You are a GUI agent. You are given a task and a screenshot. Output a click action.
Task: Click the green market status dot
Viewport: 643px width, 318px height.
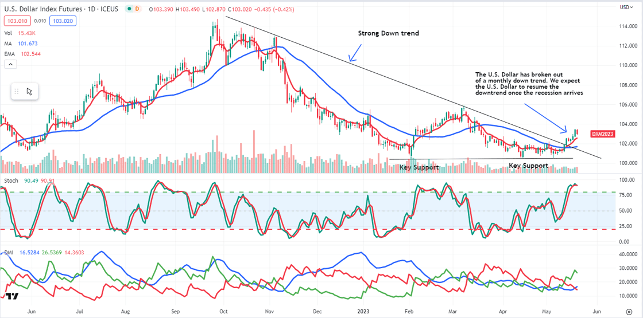click(130, 9)
